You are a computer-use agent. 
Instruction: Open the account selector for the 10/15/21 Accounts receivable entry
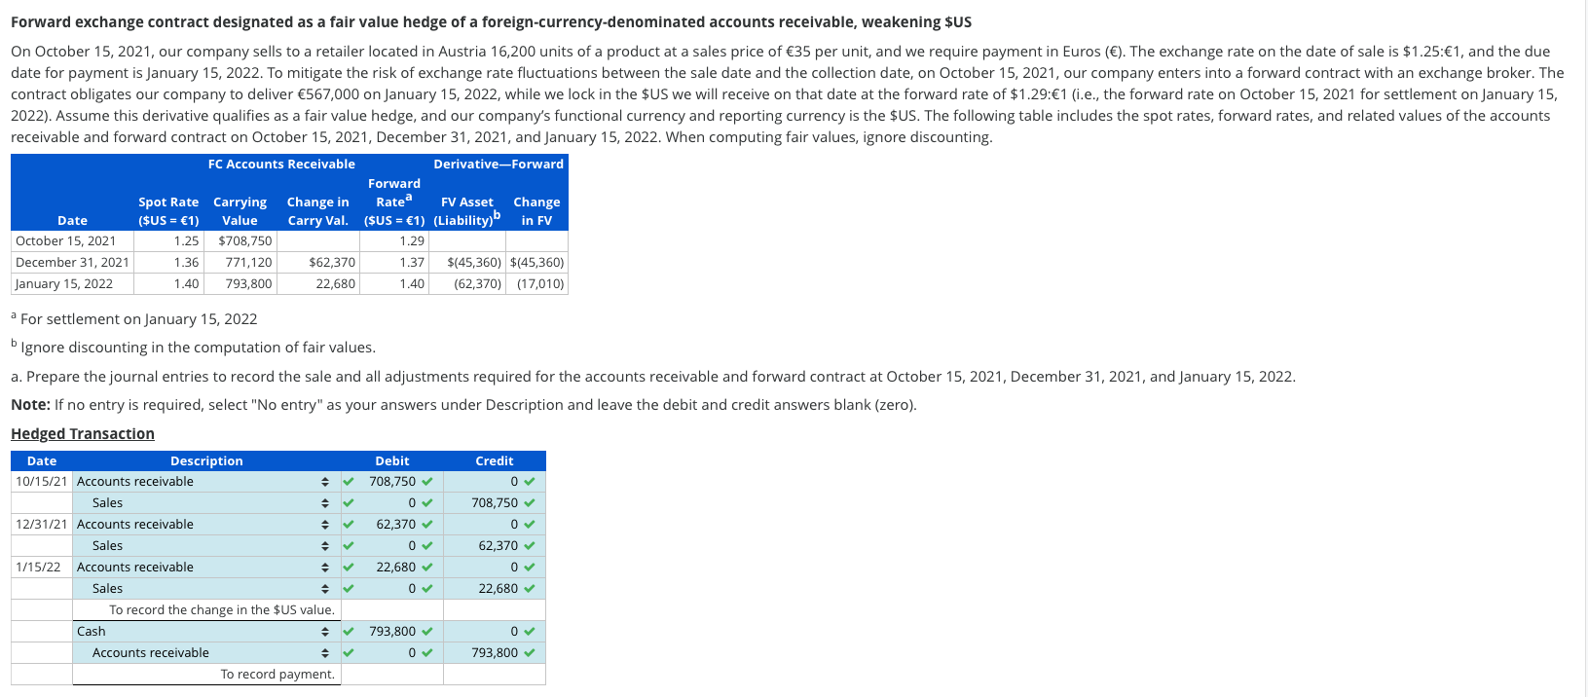click(x=324, y=481)
